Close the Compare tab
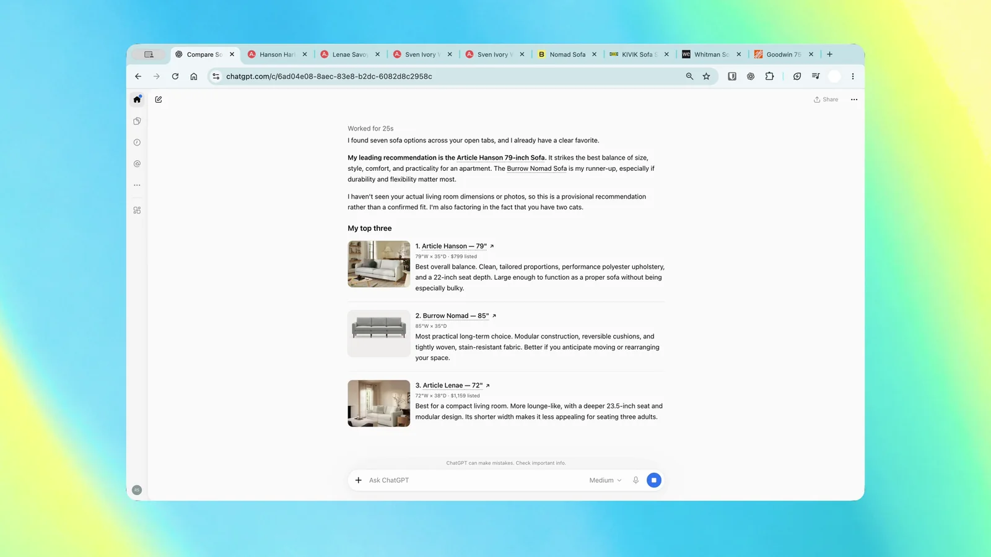The width and height of the screenshot is (991, 557). point(232,54)
